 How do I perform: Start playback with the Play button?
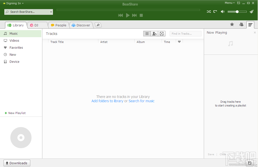click(x=128, y=15)
